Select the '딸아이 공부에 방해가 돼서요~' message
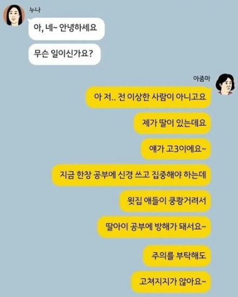238x297 pixels. click(154, 227)
